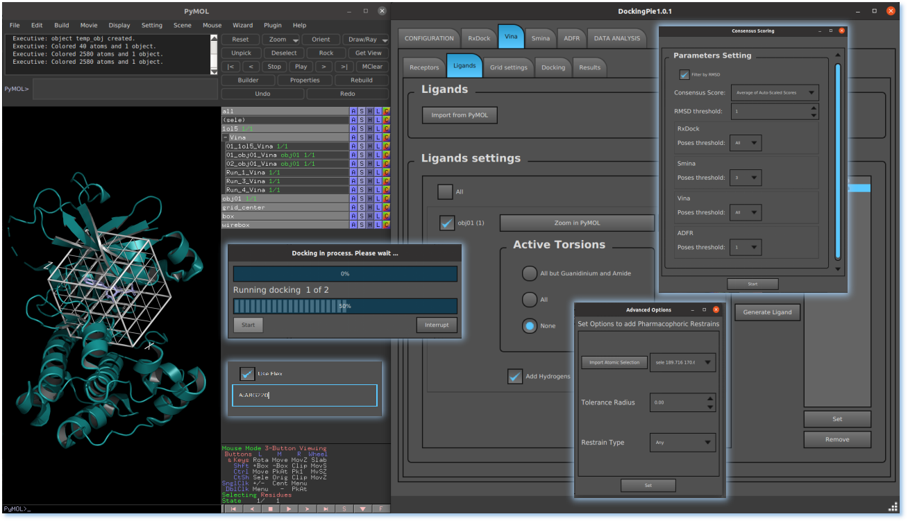Click the < back button in PyMOL toolbar

[251, 67]
